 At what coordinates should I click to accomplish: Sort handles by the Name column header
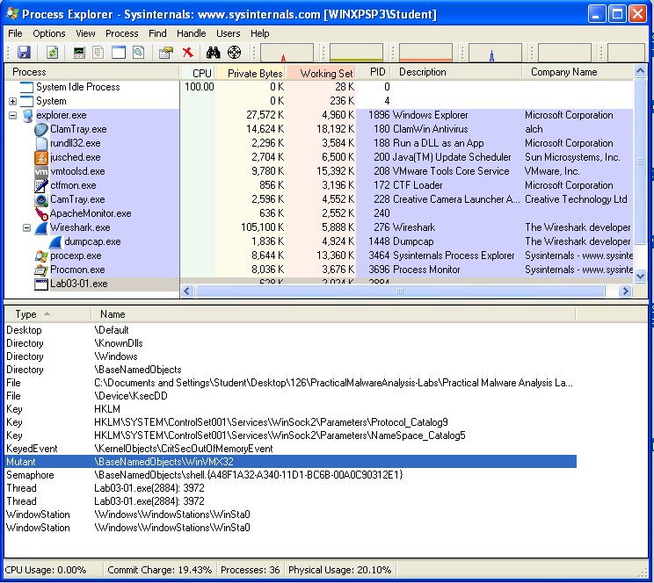pos(333,314)
